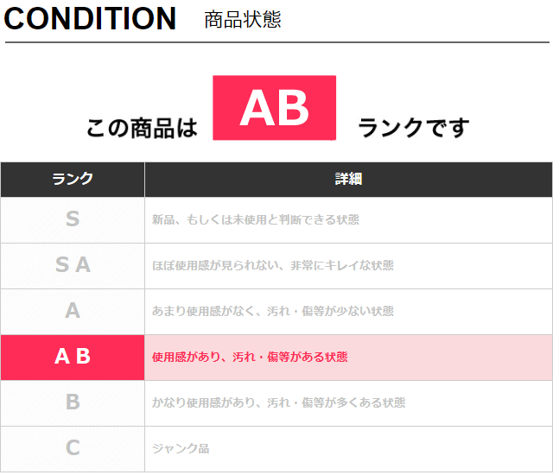The height and width of the screenshot is (475, 553).
Task: Select the S rank cell
Action: click(x=73, y=220)
